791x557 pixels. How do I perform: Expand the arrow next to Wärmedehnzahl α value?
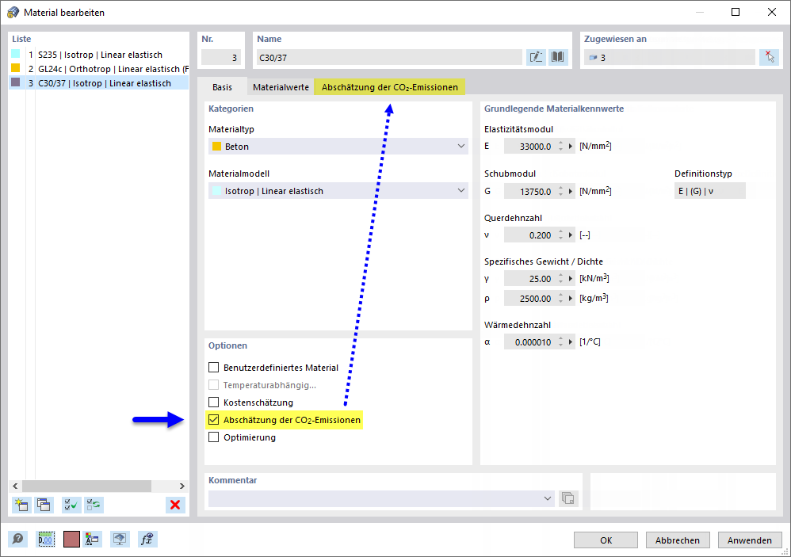click(x=571, y=341)
